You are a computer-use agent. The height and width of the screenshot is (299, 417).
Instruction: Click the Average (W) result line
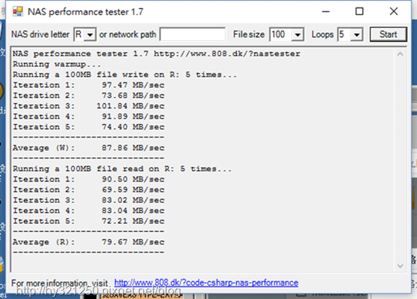(x=89, y=148)
